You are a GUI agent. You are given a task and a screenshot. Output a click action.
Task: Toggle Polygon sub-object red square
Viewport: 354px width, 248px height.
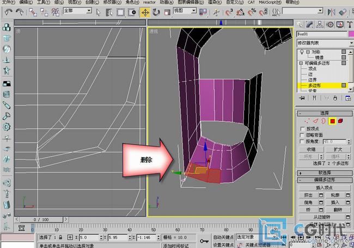coord(332,121)
